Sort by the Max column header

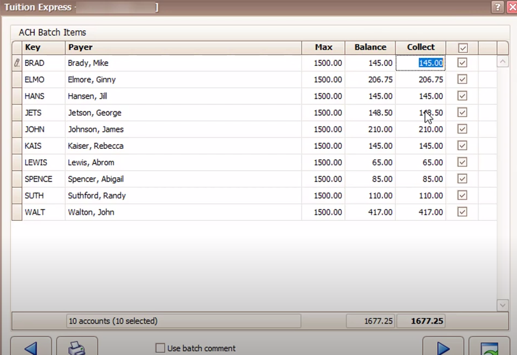[323, 47]
